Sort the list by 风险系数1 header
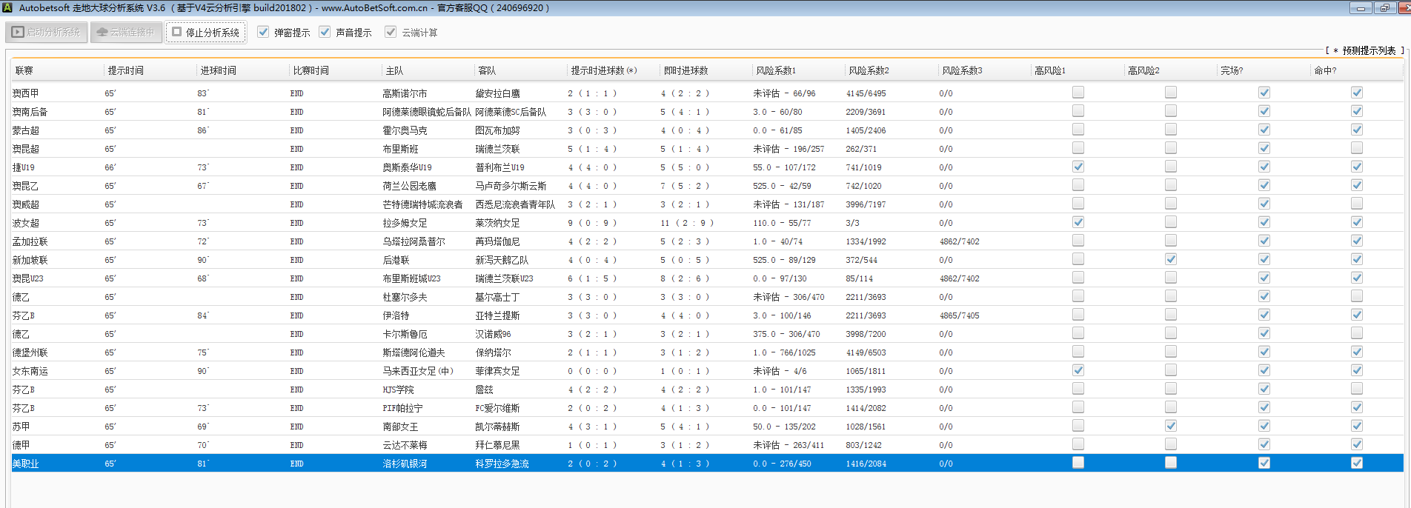 tap(776, 70)
